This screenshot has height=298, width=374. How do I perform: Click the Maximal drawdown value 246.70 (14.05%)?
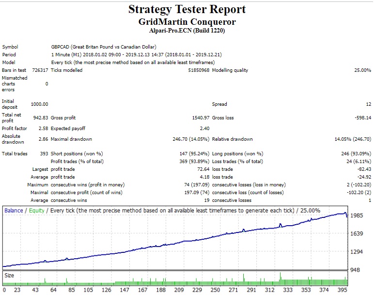[191, 139]
